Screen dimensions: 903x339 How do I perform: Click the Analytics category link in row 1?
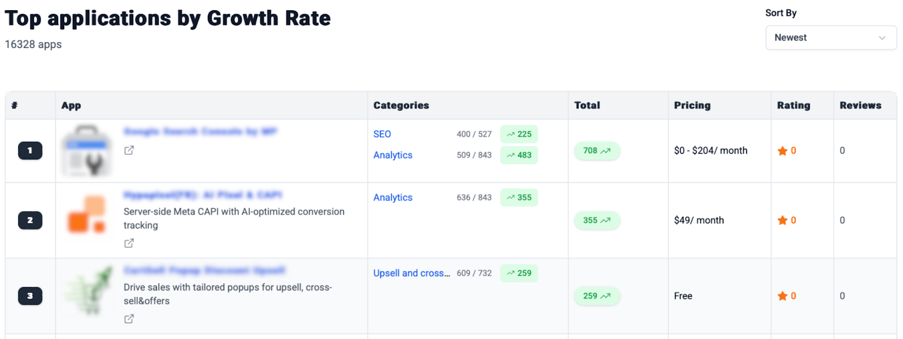coord(393,155)
